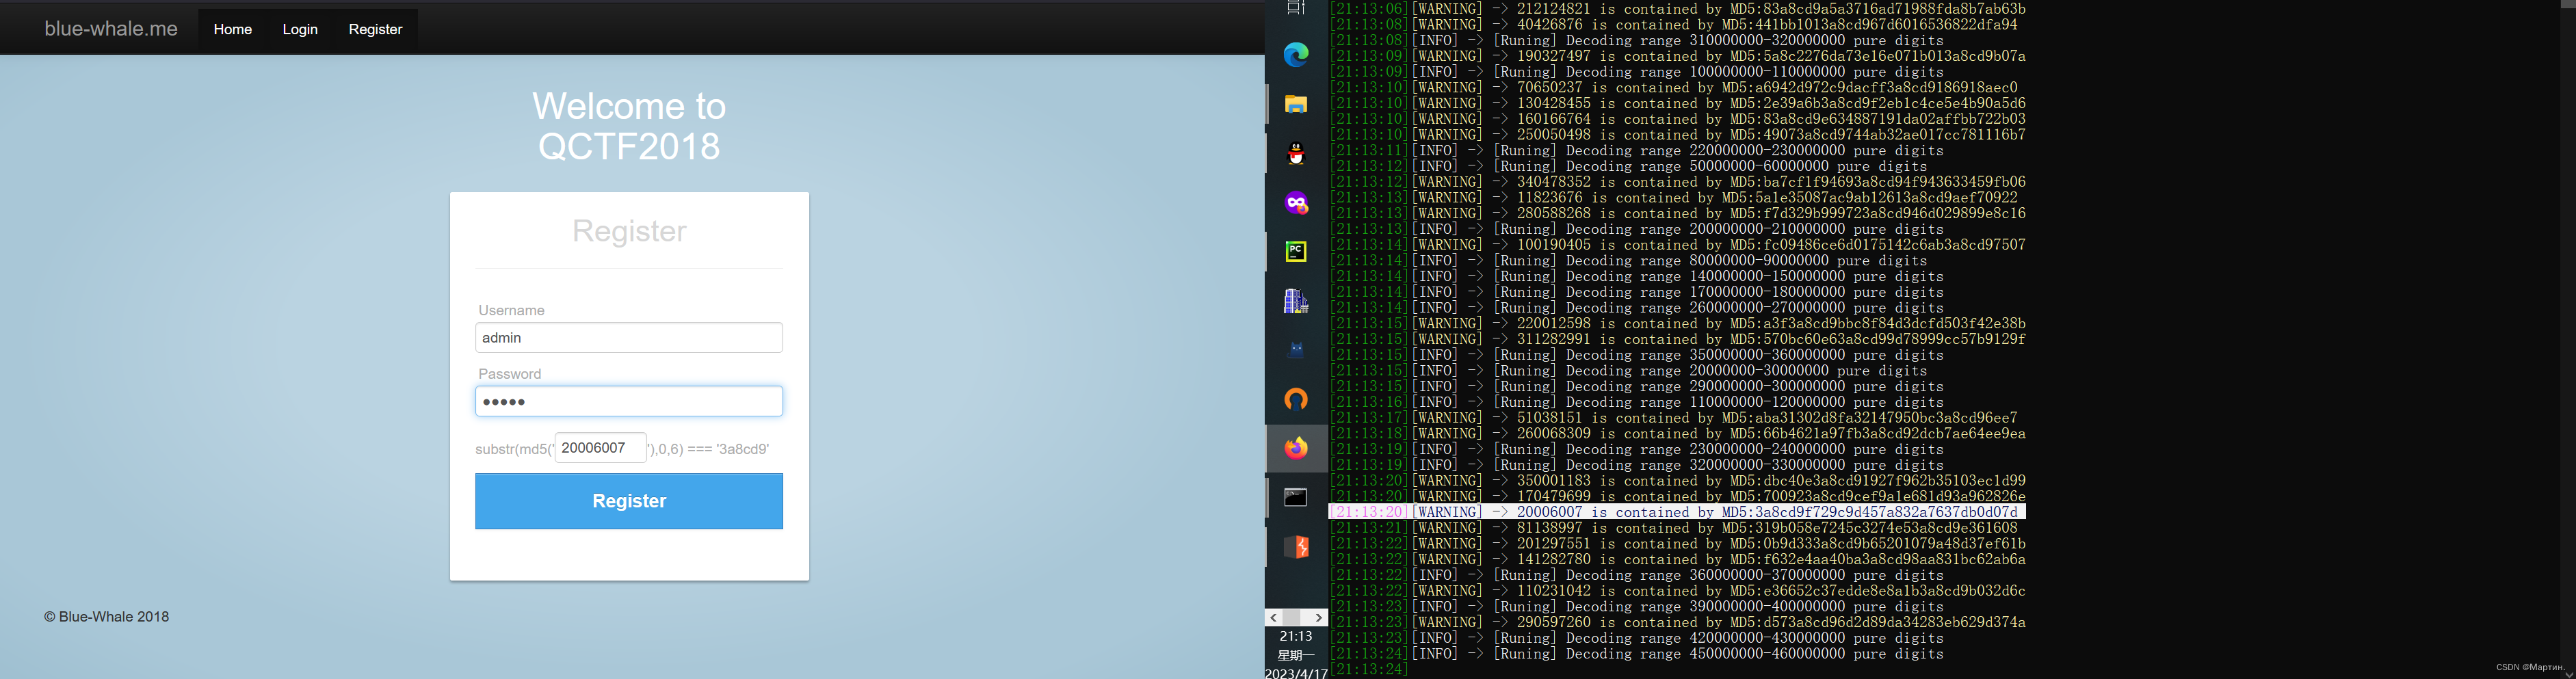The height and width of the screenshot is (679, 2576).
Task: Go to the Login page
Action: tap(300, 29)
